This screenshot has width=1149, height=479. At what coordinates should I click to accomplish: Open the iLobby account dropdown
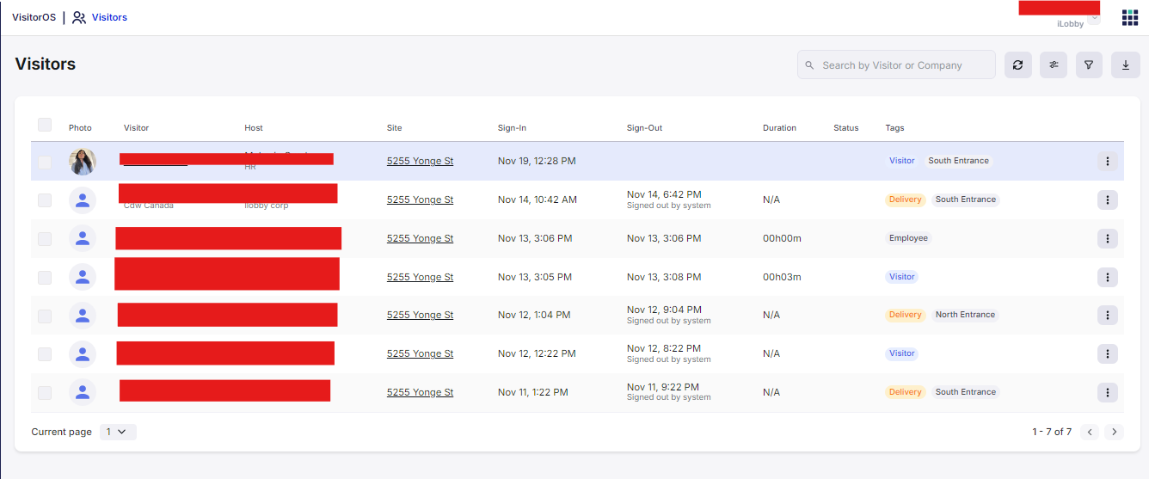(x=1093, y=18)
